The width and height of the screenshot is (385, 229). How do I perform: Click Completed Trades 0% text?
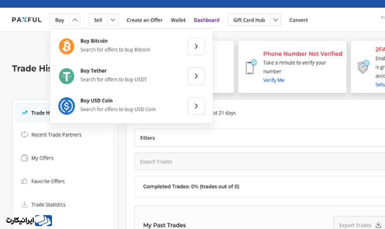pyautogui.click(x=191, y=186)
